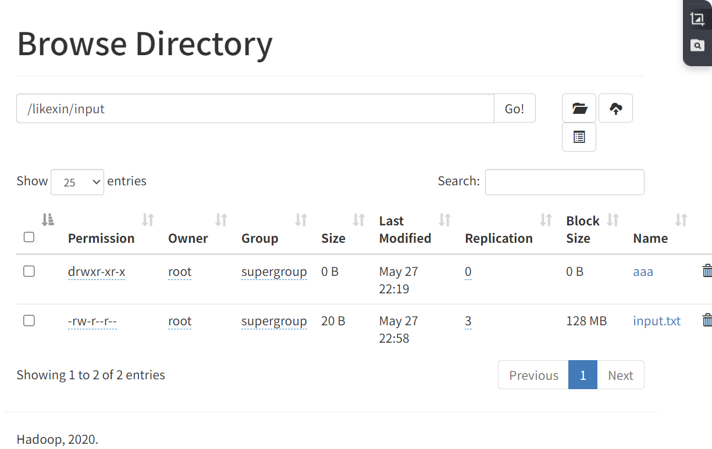Click the Owner column header
The height and width of the screenshot is (449, 712).
point(188,238)
